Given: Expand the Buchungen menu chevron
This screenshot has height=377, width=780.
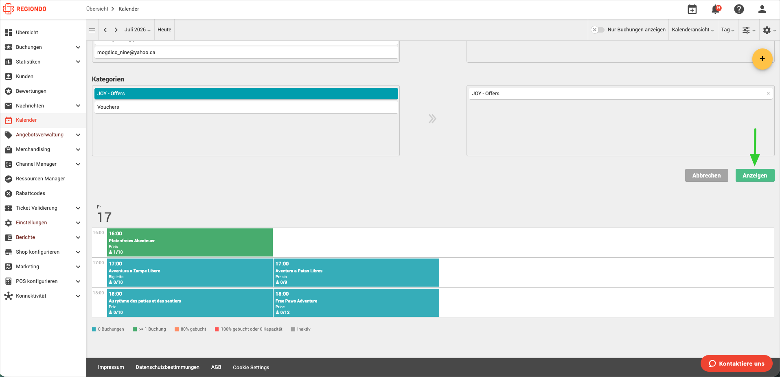Looking at the screenshot, I should [78, 47].
